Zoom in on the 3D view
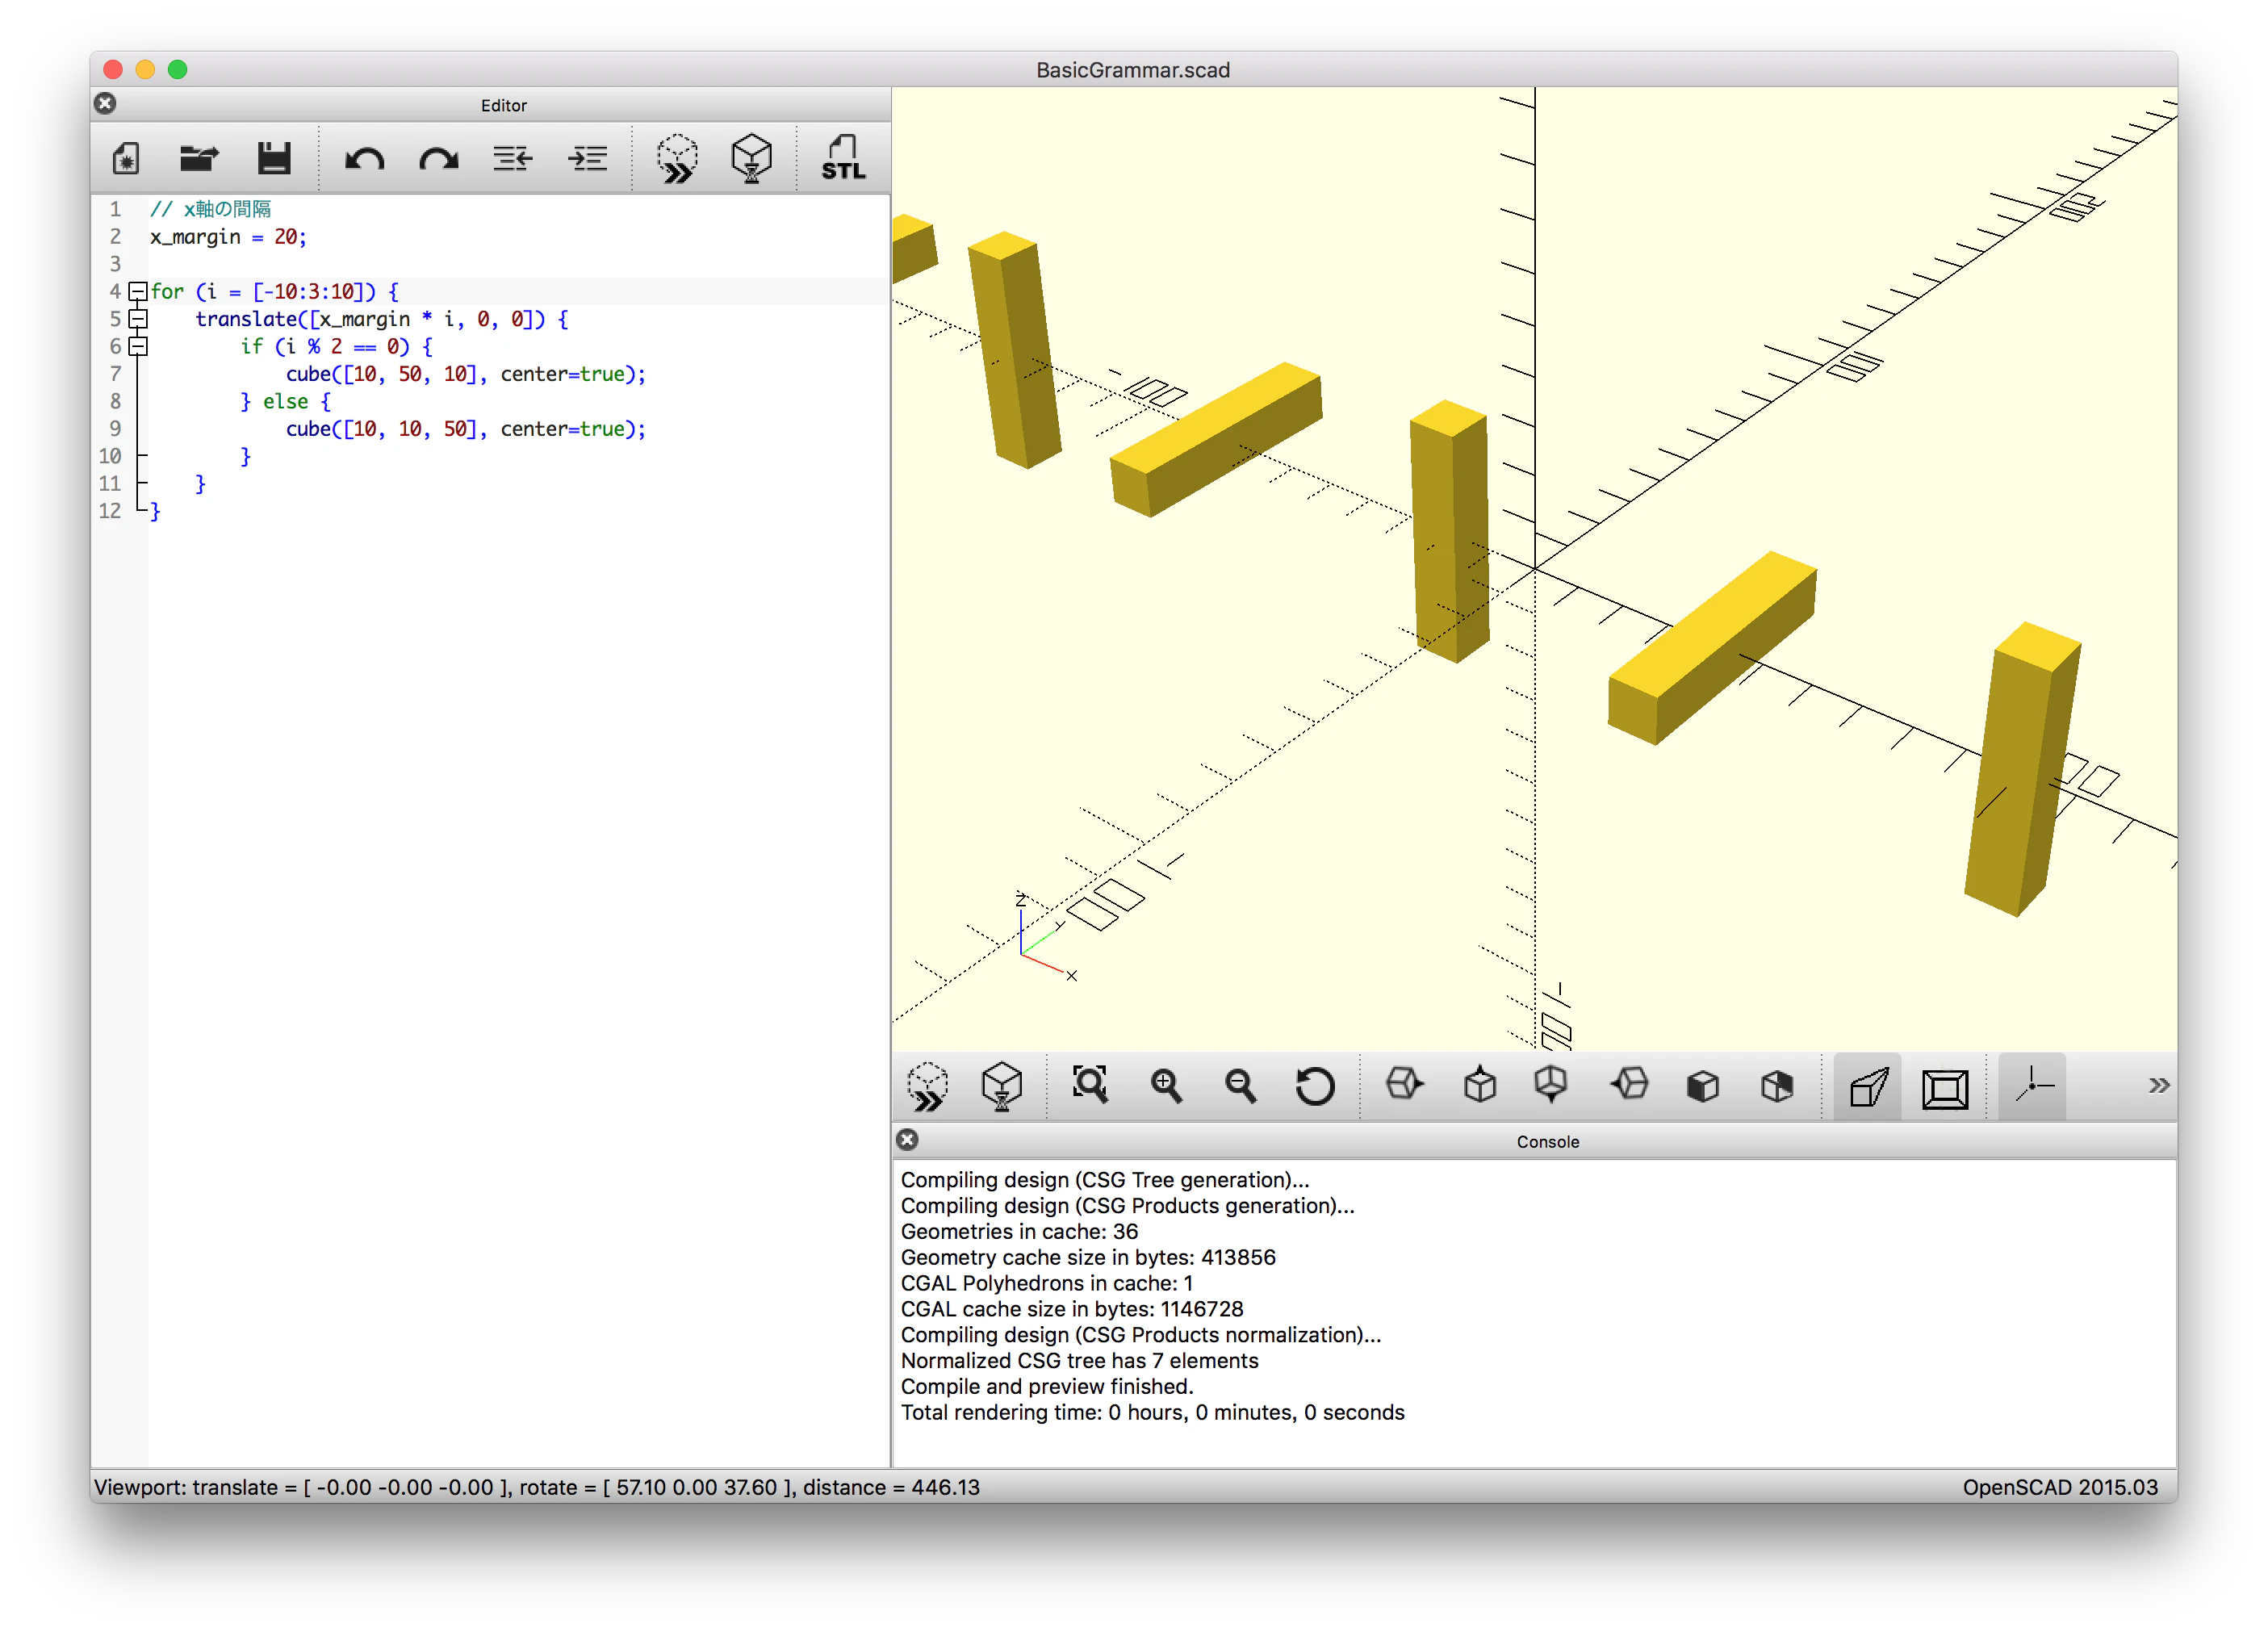 click(x=1166, y=1085)
